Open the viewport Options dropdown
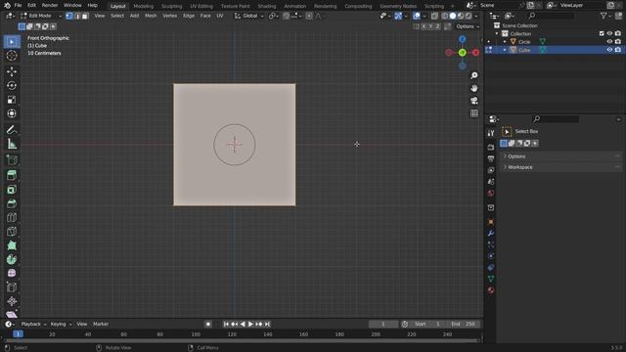 [468, 26]
